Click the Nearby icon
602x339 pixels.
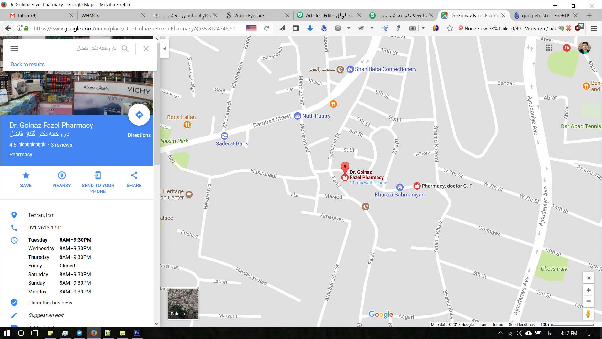coord(62,175)
